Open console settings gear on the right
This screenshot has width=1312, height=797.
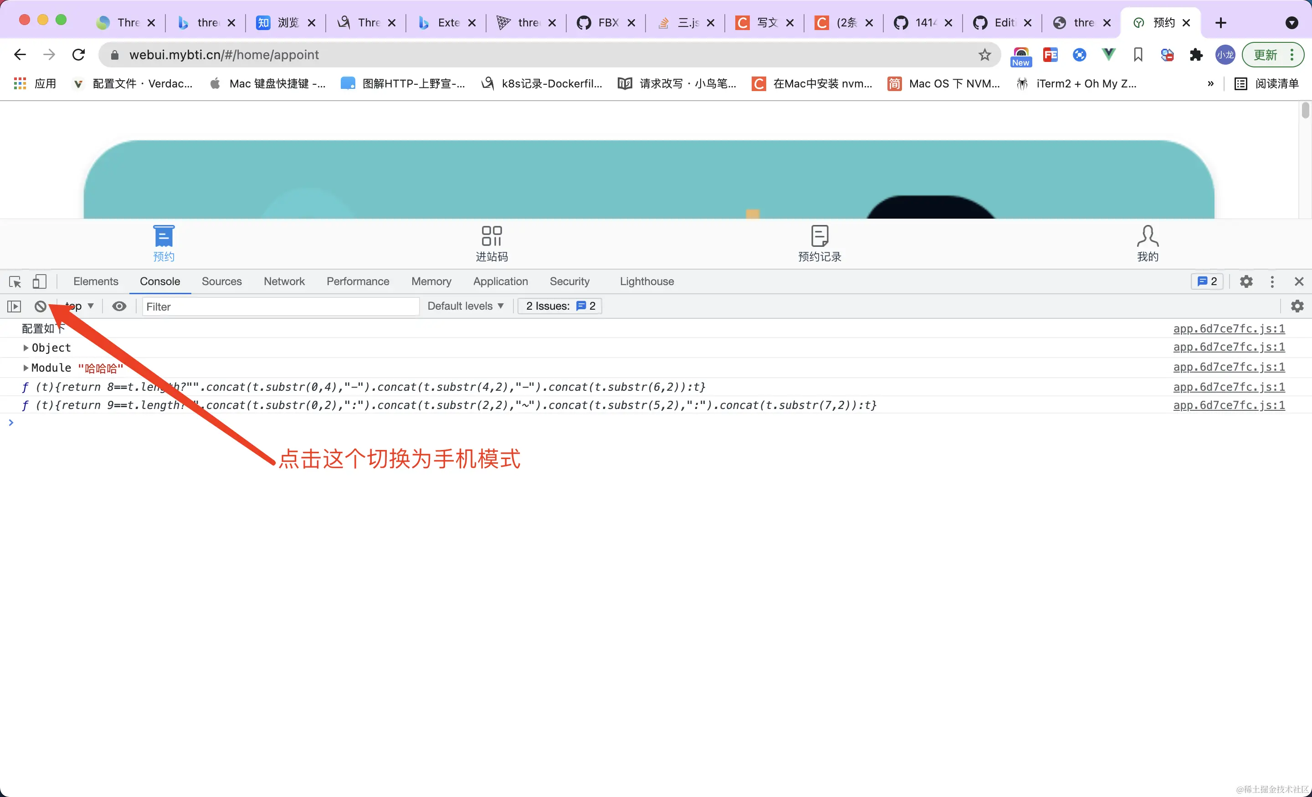(1297, 306)
